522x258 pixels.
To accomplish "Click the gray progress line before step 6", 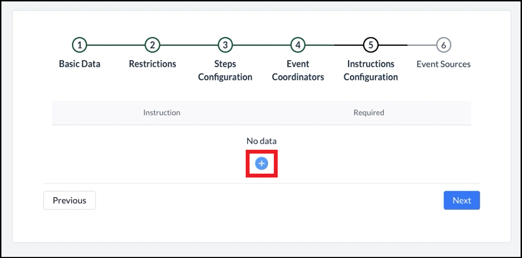I will coord(422,45).
